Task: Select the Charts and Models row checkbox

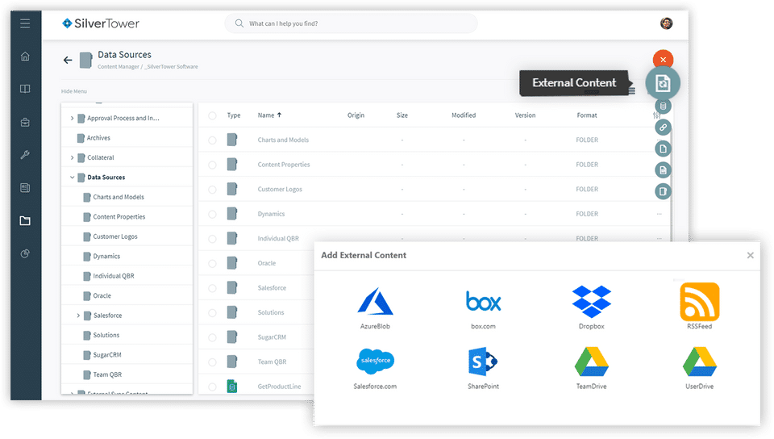Action: [x=212, y=140]
